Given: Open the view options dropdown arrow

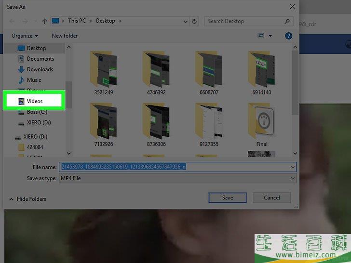Looking at the screenshot, I should [x=270, y=36].
